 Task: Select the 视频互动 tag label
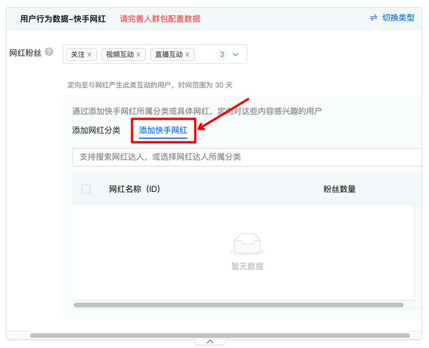(x=120, y=55)
